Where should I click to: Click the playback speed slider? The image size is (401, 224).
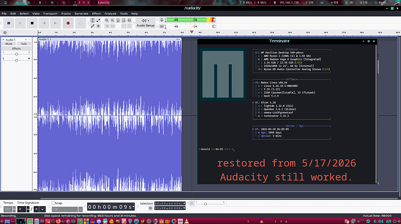(x=210, y=204)
